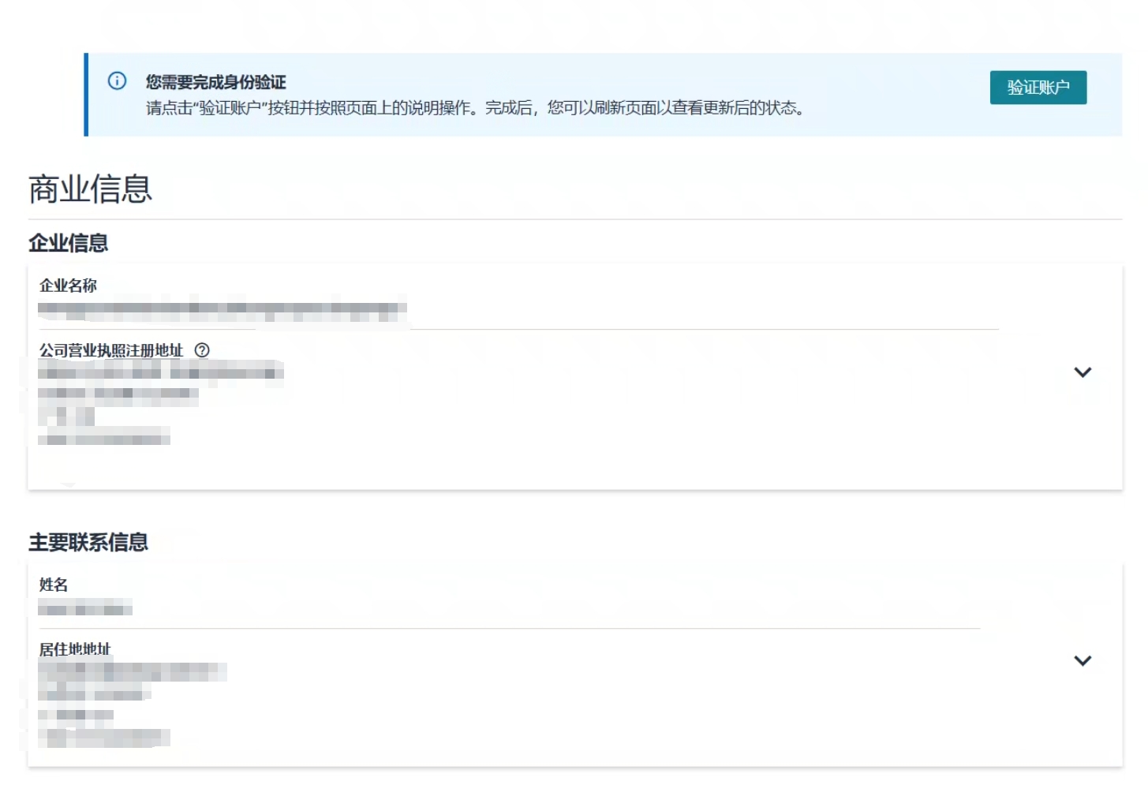
Task: Select the 商业信息 page heading
Action: [x=90, y=189]
